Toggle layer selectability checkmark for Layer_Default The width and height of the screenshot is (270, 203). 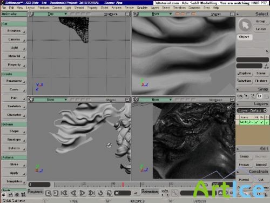pyautogui.click(x=267, y=122)
